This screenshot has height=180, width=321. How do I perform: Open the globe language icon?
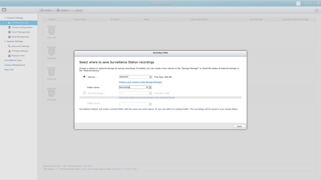318,4
